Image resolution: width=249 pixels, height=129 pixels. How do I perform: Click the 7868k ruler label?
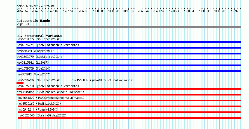point(83,11)
